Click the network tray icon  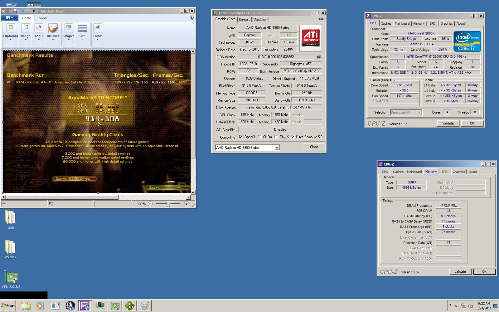(x=464, y=306)
